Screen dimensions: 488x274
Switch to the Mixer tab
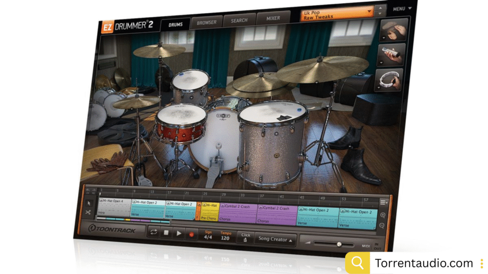point(273,19)
